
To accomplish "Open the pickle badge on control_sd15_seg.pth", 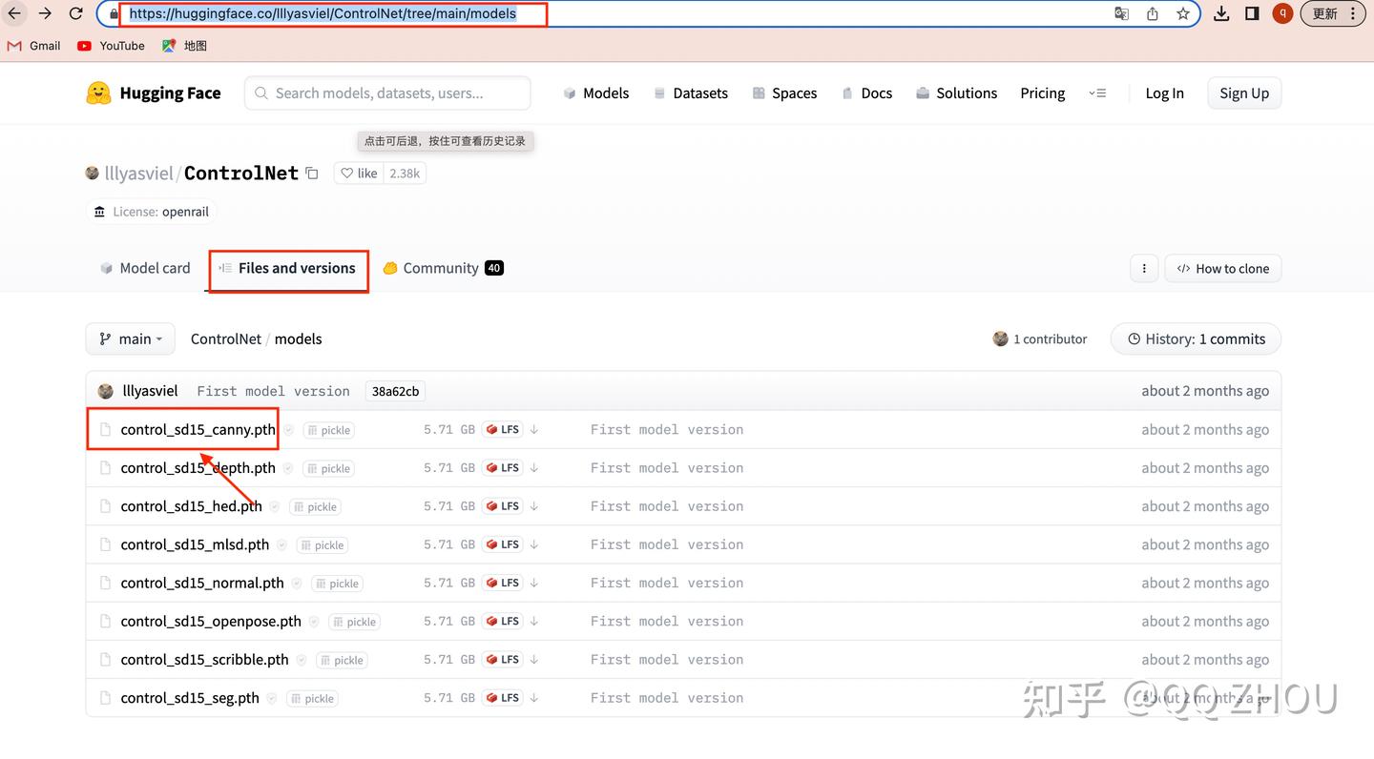I will pos(311,698).
